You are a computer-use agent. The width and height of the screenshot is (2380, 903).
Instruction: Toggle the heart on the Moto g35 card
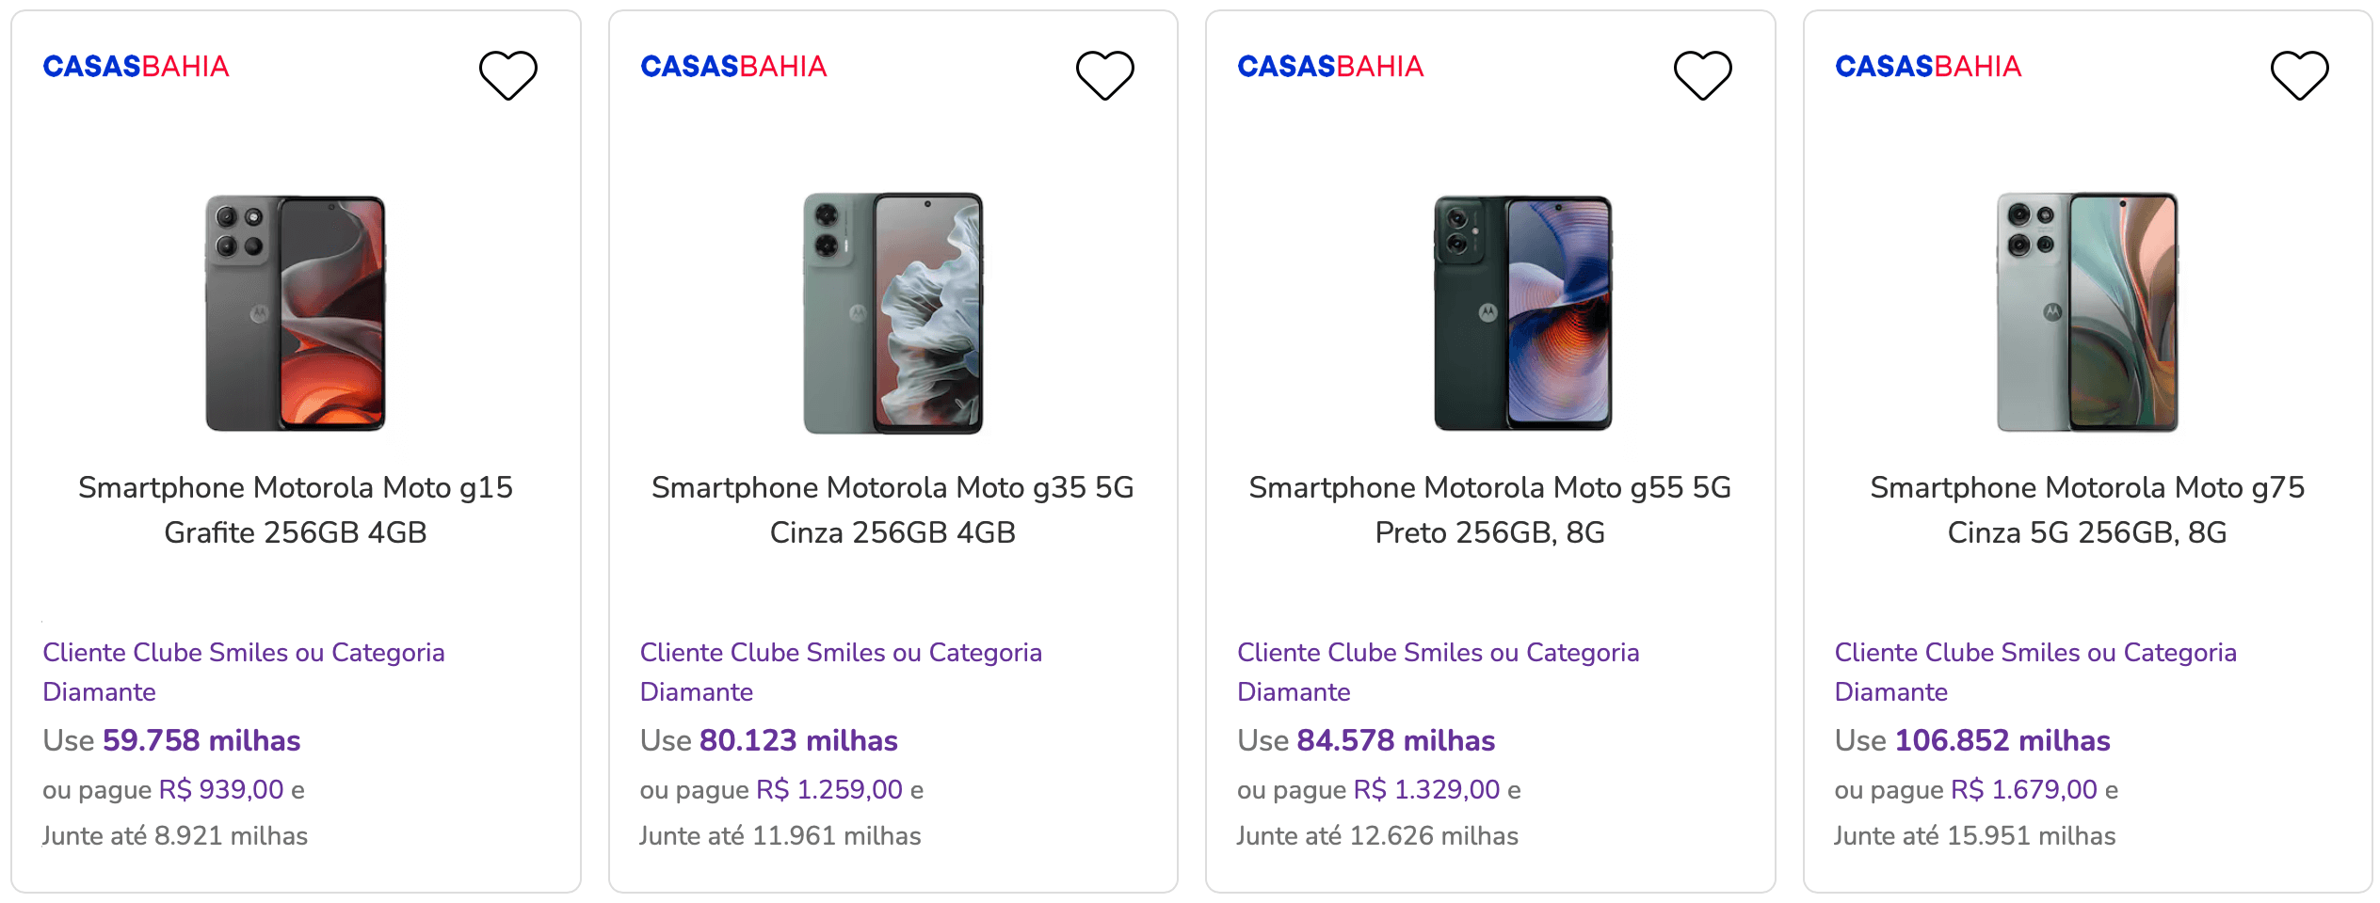coord(1105,75)
